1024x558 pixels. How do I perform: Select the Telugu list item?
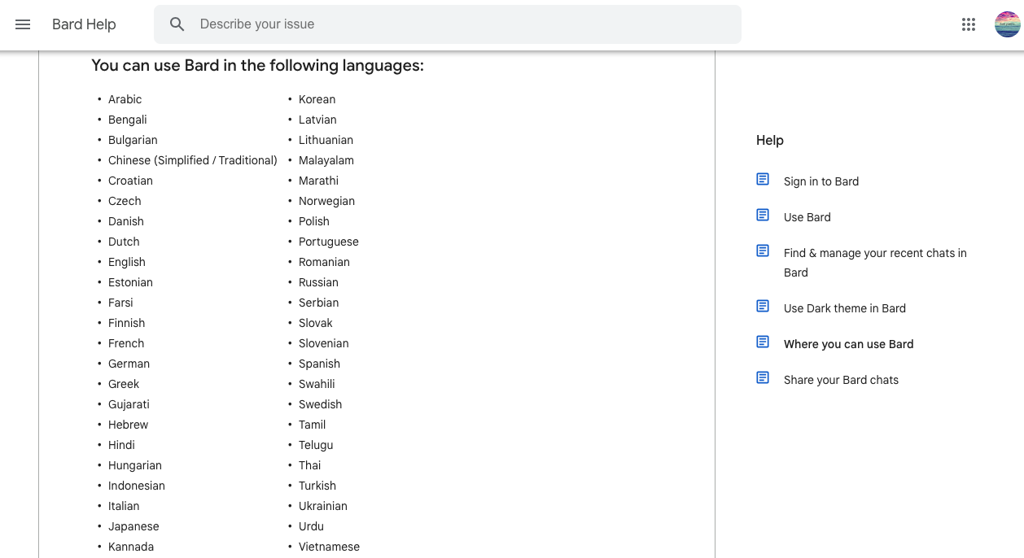pos(316,445)
